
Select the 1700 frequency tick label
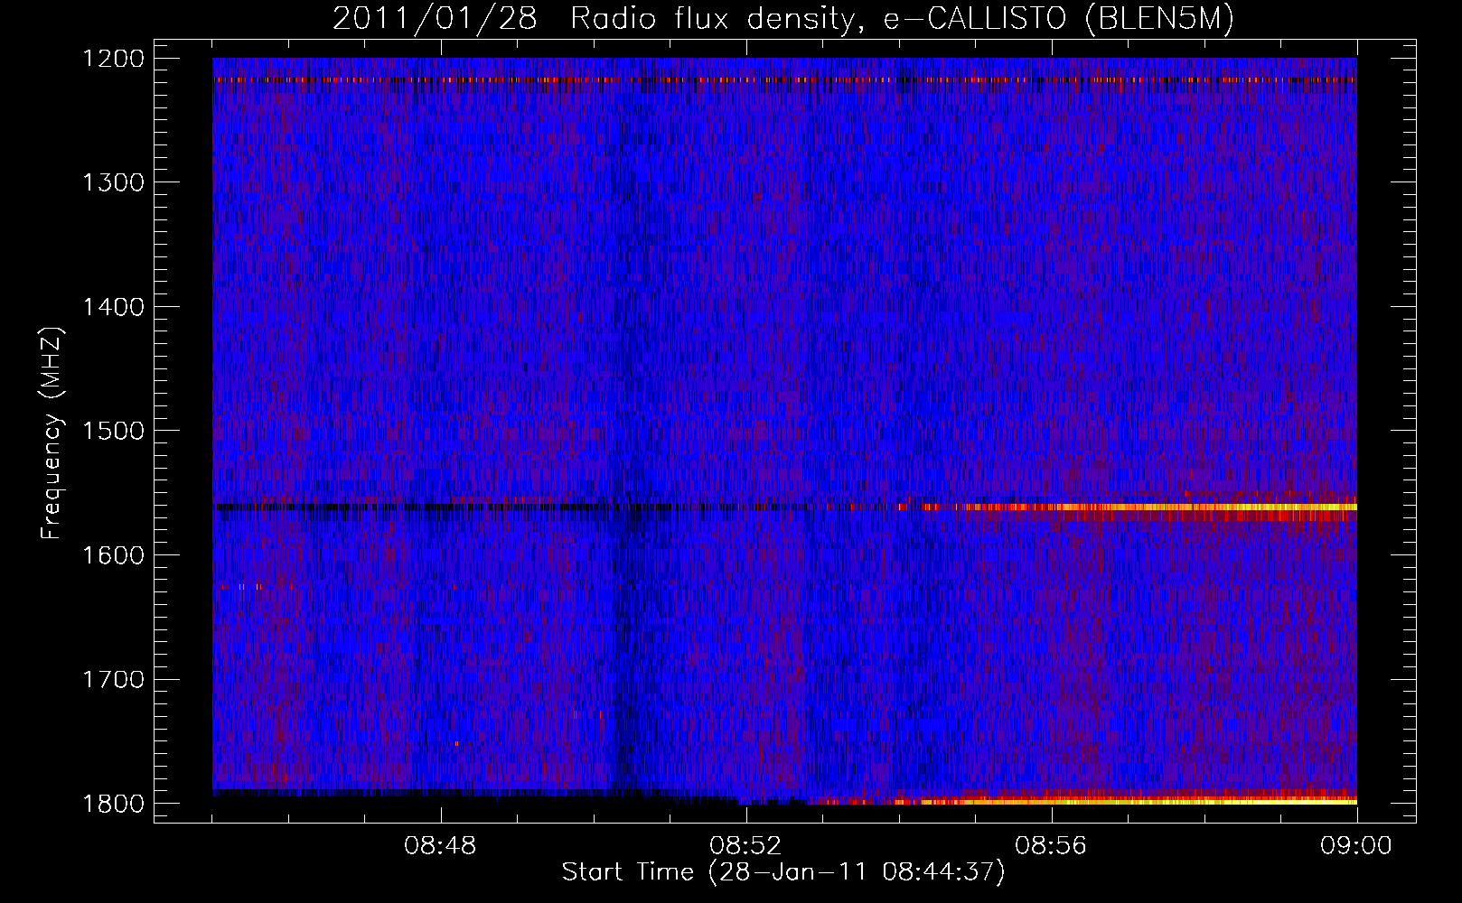click(113, 679)
